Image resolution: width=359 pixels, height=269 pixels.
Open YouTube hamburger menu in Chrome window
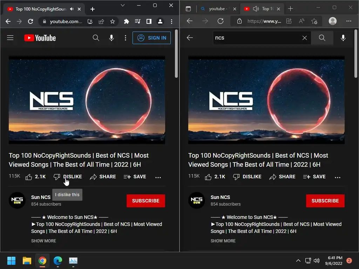tap(10, 38)
